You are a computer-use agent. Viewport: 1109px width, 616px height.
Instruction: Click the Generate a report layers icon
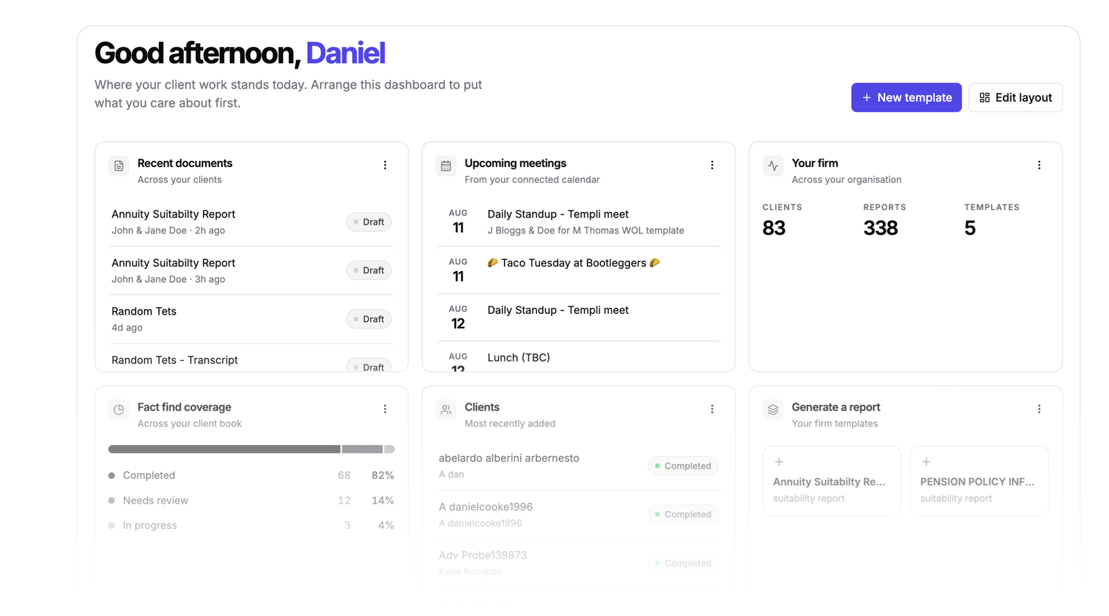pyautogui.click(x=773, y=410)
